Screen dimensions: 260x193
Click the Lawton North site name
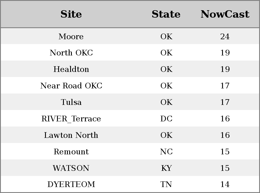[71, 135]
